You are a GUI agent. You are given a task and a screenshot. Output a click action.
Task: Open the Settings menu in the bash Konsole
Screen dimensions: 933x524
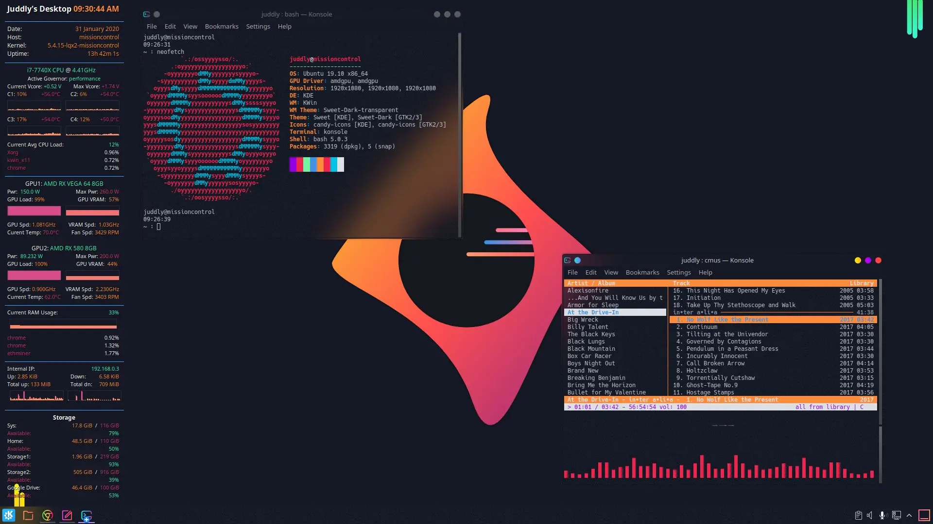[x=258, y=27]
